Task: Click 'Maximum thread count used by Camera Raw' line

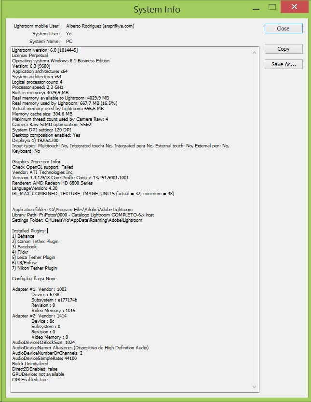Action: [60, 119]
